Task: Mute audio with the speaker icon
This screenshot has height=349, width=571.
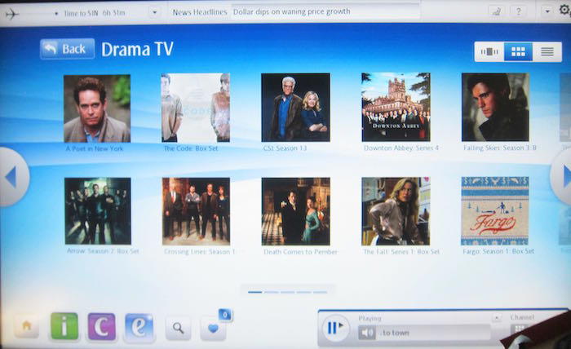Action: click(367, 333)
